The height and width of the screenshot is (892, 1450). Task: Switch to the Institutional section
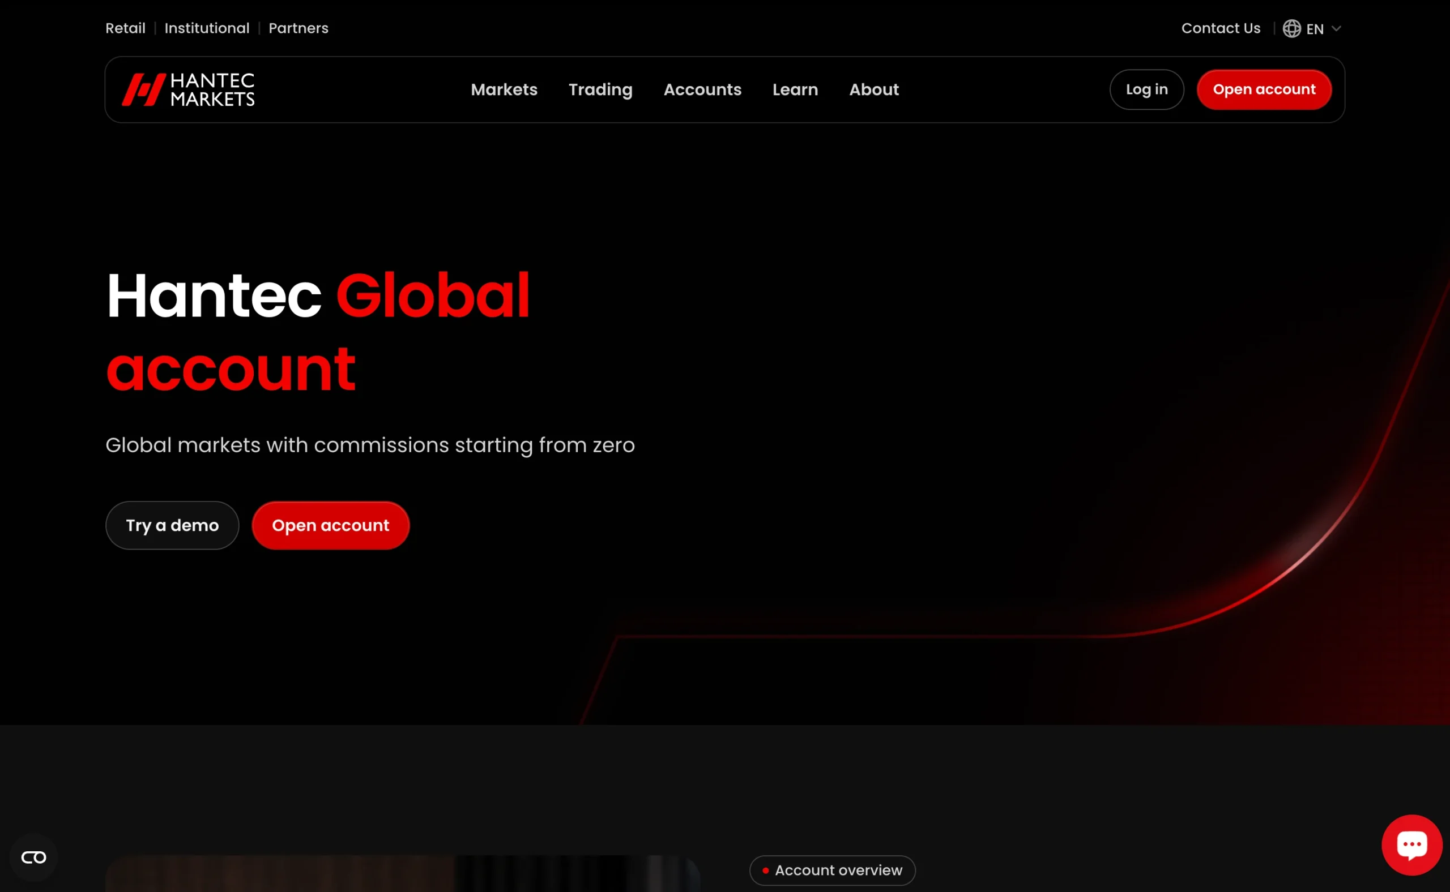207,28
